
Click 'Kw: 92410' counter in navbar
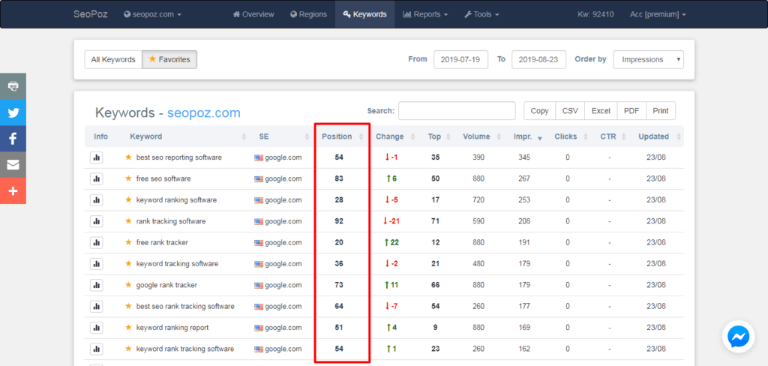(595, 14)
